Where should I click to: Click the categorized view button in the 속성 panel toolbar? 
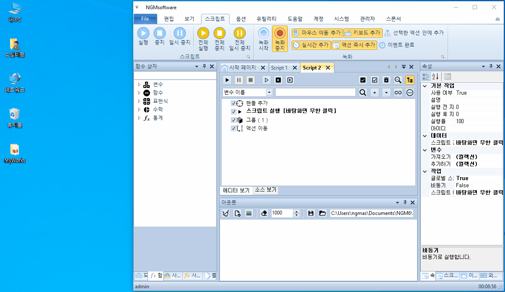(426, 76)
